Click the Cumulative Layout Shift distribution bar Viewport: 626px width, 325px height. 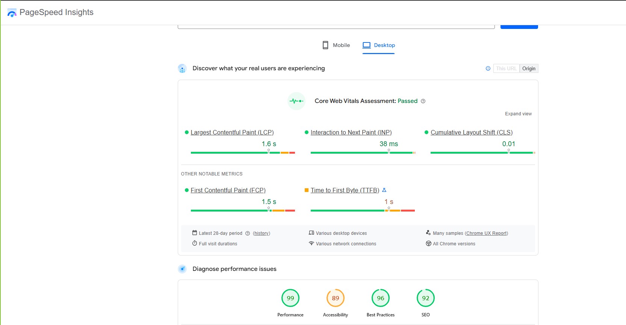[x=482, y=153]
